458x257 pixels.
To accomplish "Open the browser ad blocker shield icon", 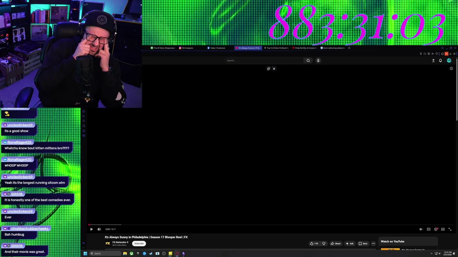I will coord(429,54).
